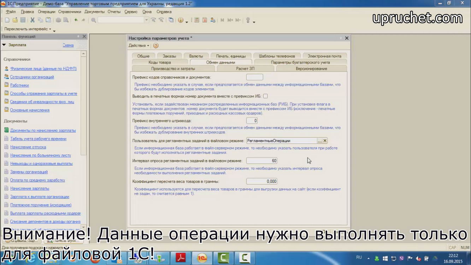Open the Сервис menu
471x265 pixels.
point(131,12)
